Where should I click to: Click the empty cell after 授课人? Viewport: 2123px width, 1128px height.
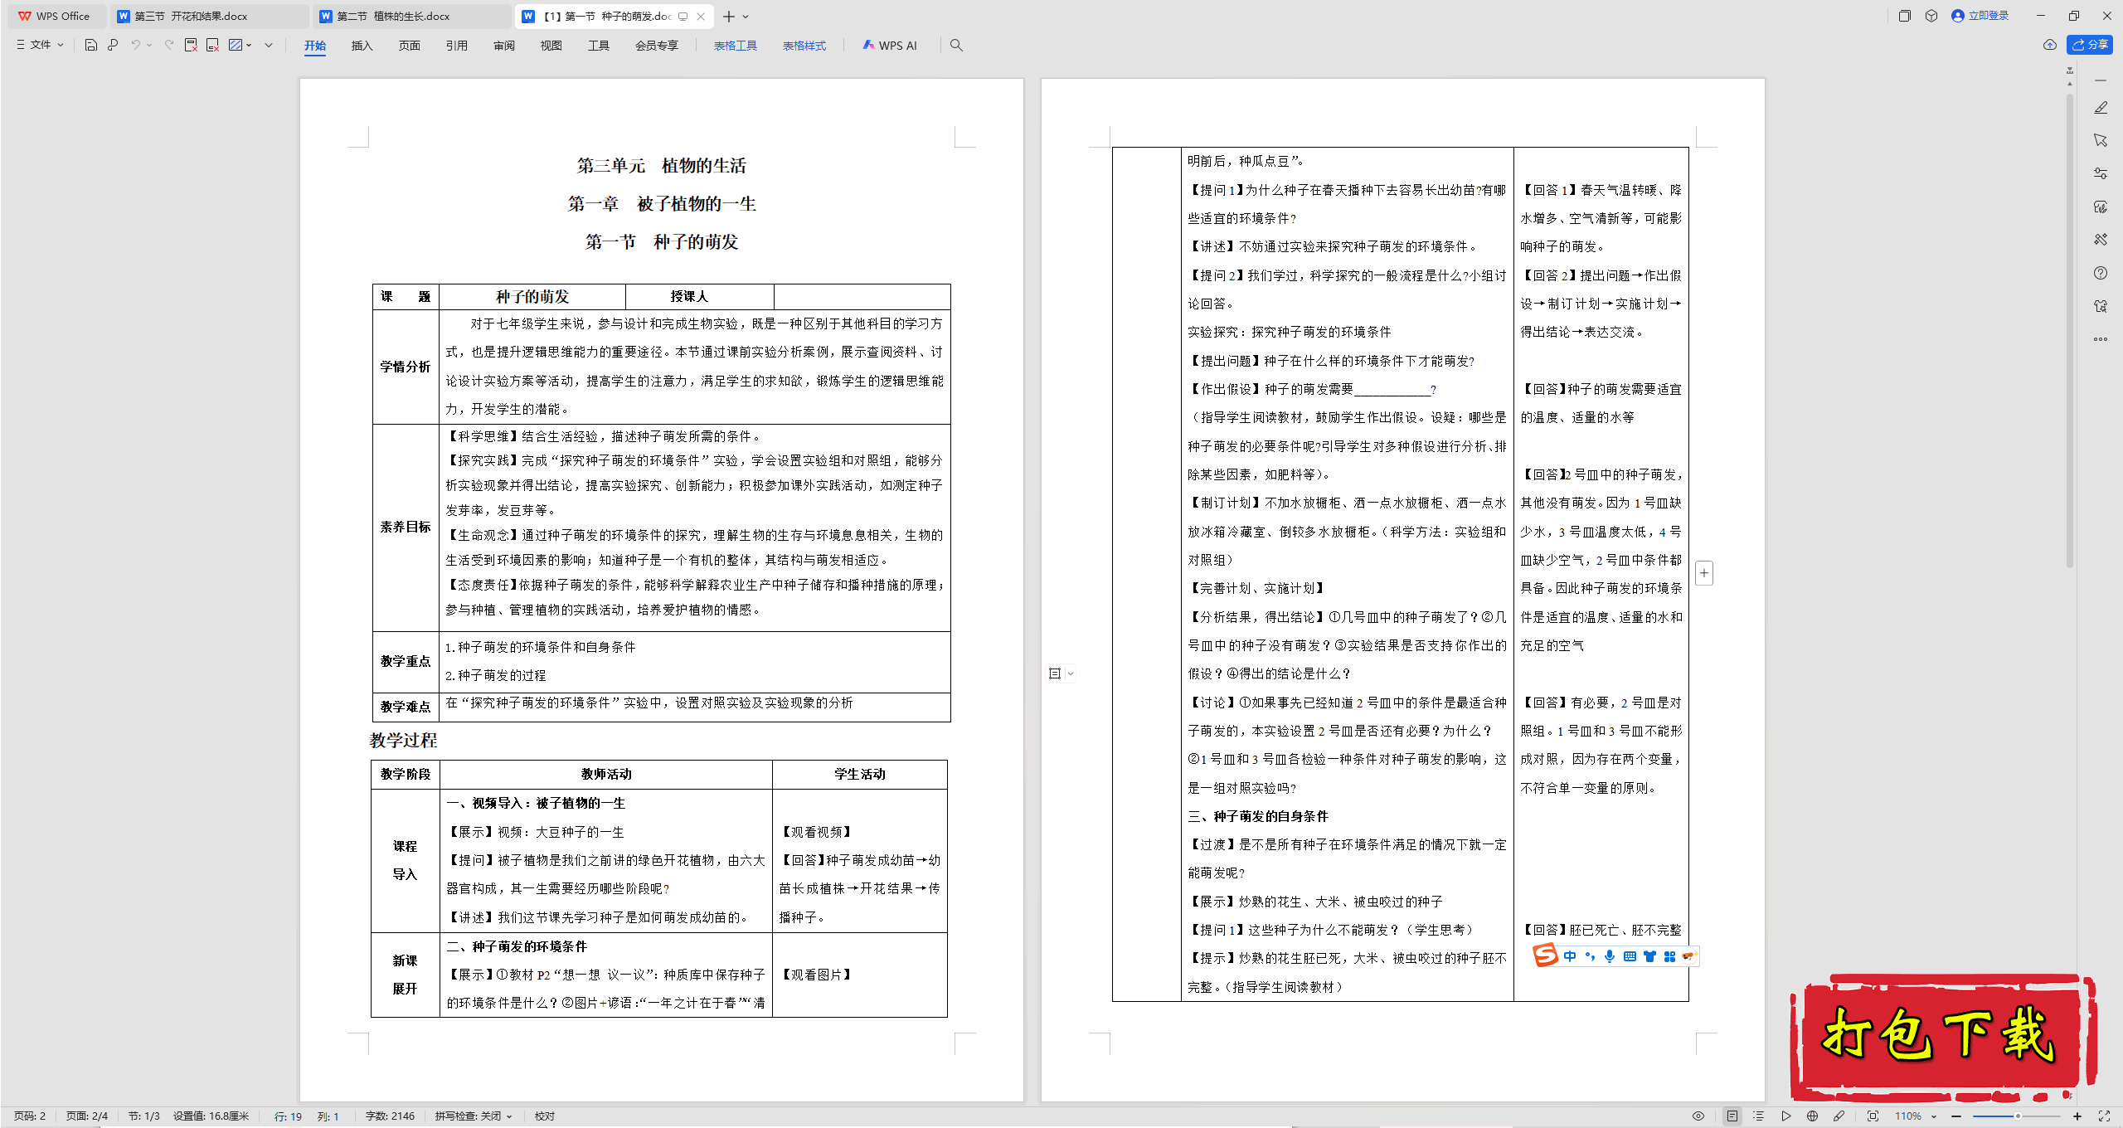coord(862,297)
